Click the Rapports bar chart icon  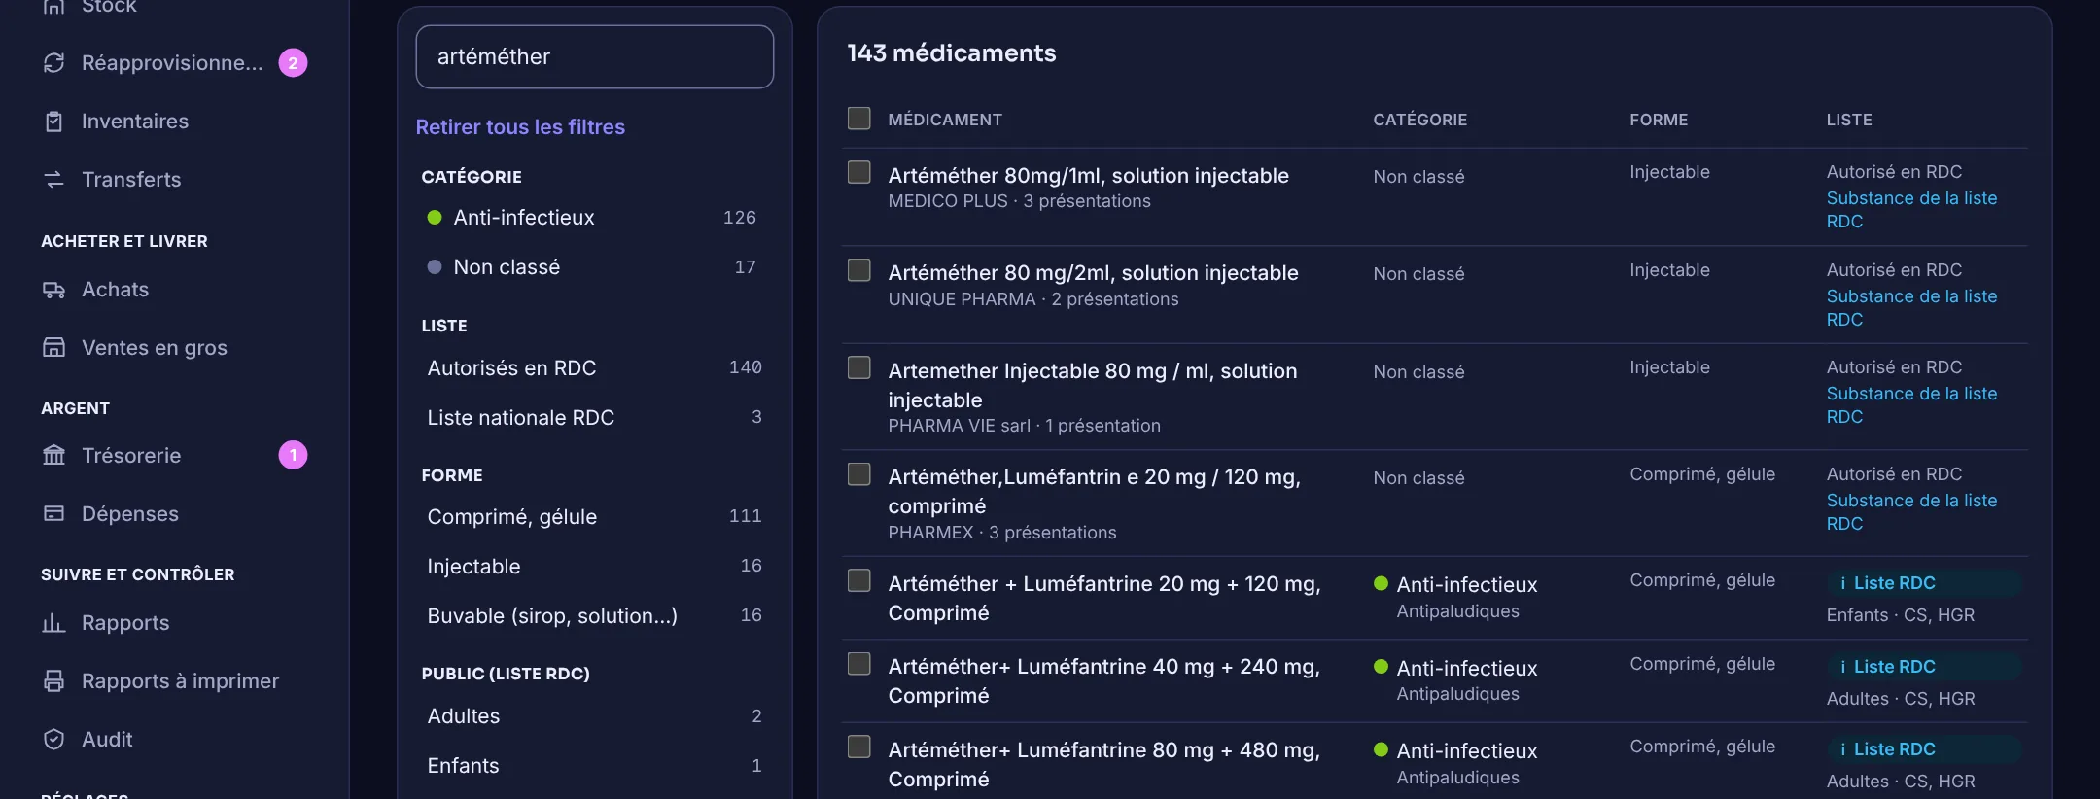click(54, 623)
